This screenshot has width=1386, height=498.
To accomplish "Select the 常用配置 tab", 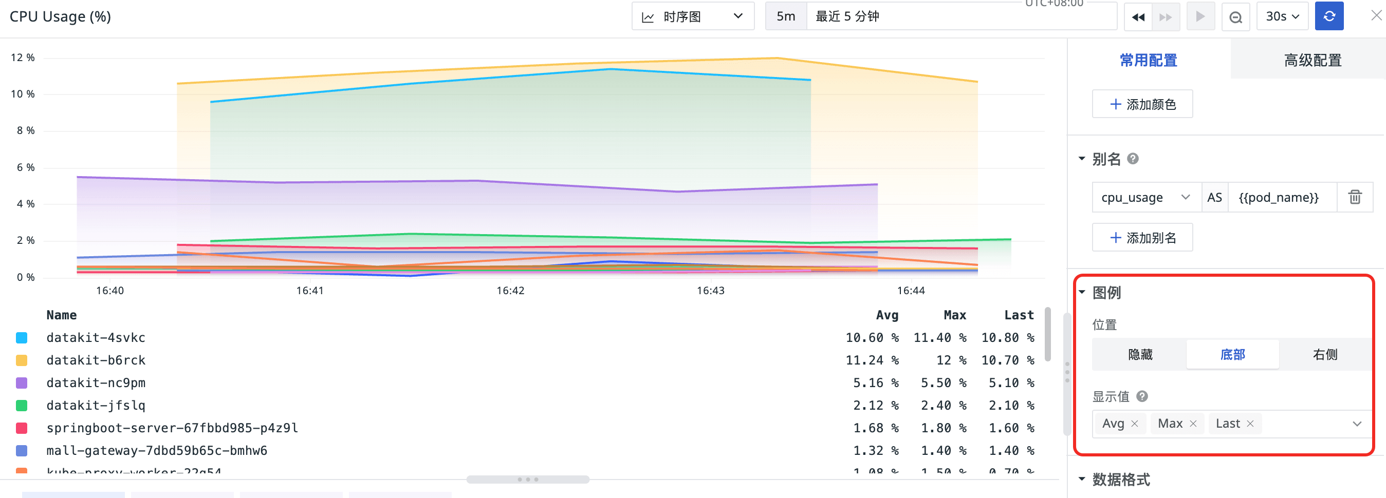I will click(x=1148, y=60).
